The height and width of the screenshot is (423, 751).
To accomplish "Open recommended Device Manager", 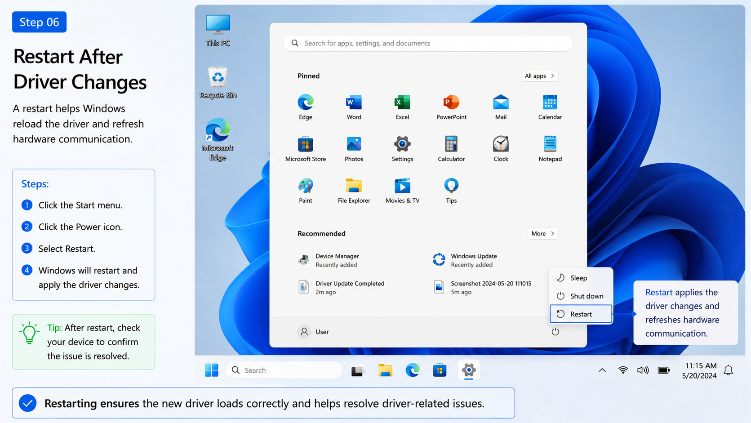I will click(x=329, y=260).
